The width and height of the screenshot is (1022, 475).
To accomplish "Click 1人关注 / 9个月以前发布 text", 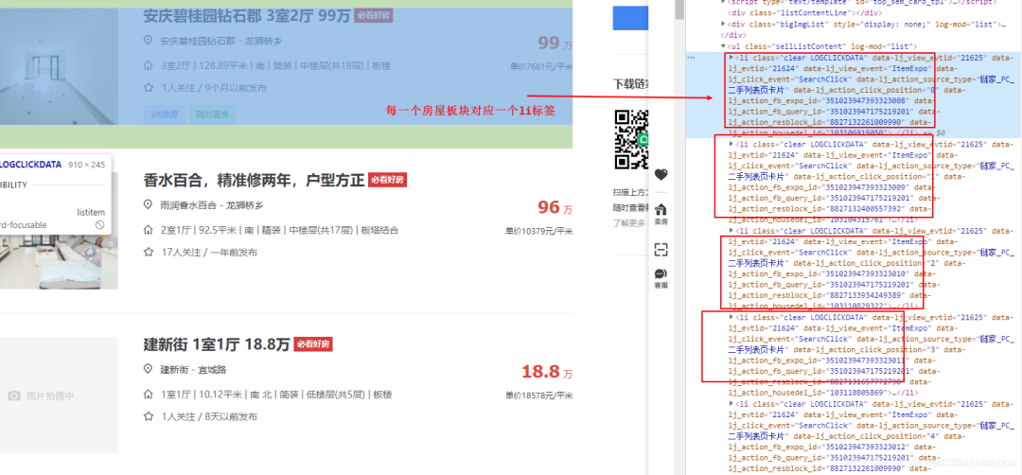I will tap(213, 88).
